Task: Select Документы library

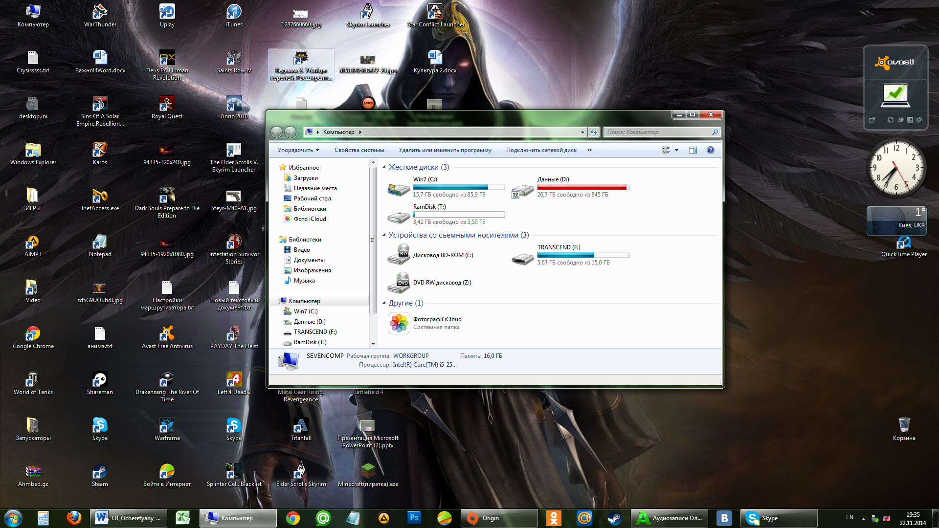Action: pyautogui.click(x=309, y=260)
